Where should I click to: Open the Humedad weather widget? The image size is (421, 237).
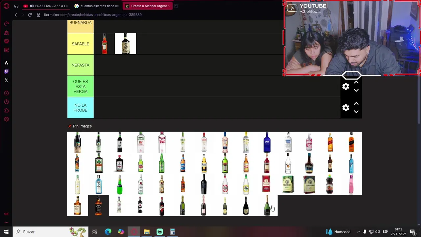[338, 232]
